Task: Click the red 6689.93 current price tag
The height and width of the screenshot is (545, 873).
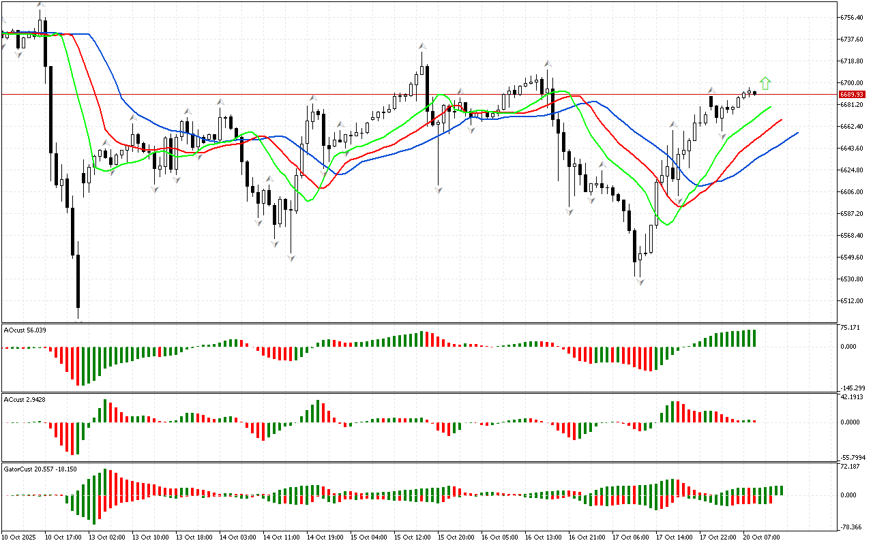Action: coord(852,95)
